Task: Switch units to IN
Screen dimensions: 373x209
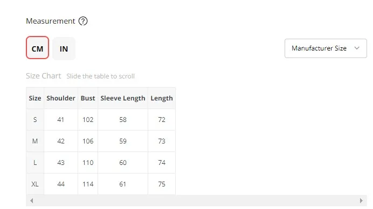Action: click(x=64, y=49)
